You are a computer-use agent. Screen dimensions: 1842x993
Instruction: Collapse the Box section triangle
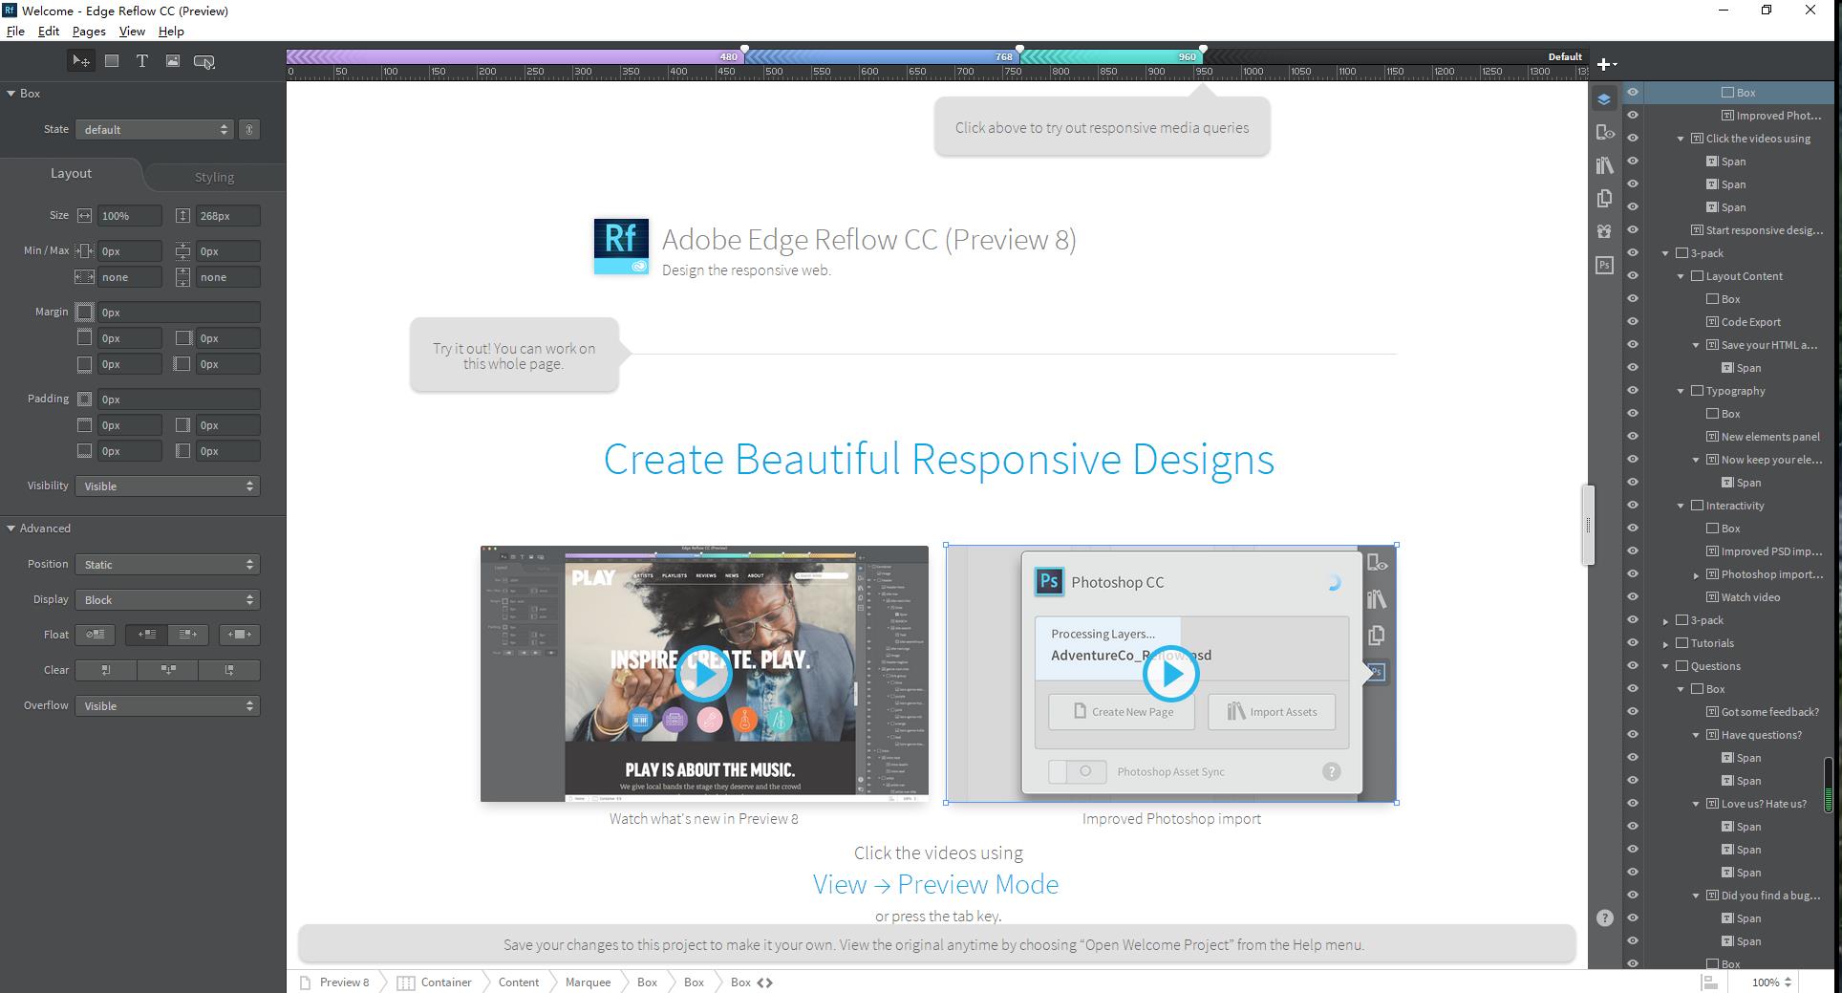coord(11,94)
